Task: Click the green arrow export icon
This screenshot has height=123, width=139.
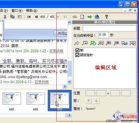Action: [90, 17]
